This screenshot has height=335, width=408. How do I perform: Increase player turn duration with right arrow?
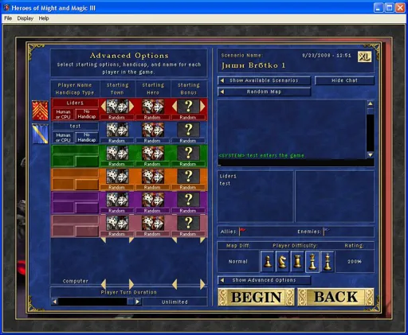pyautogui.click(x=138, y=302)
